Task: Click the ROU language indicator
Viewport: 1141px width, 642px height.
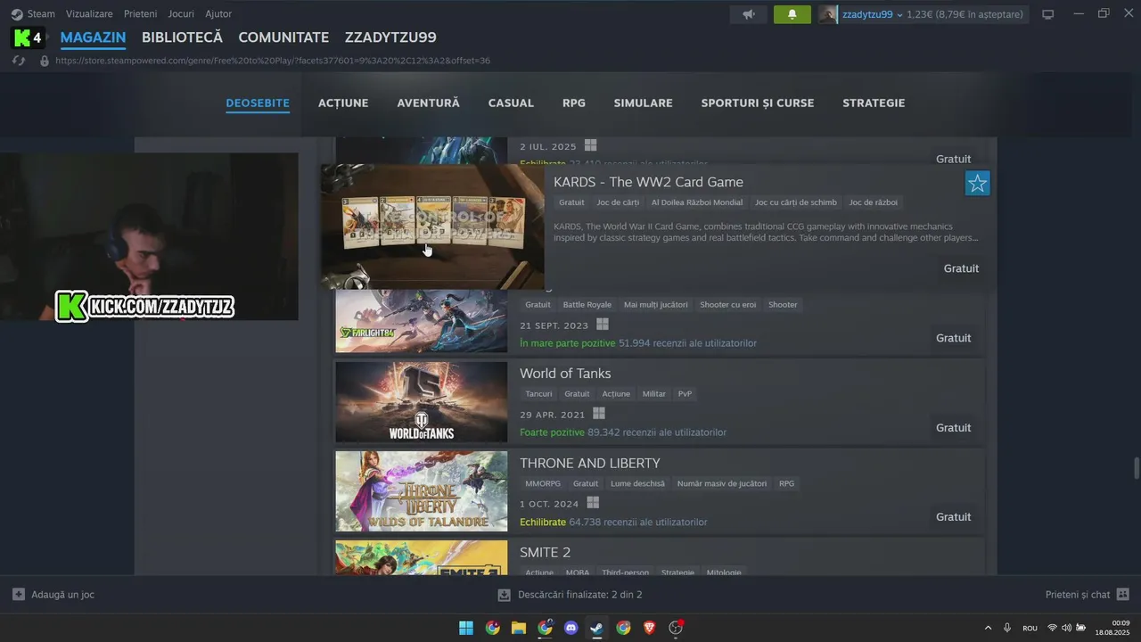Action: (x=1030, y=628)
